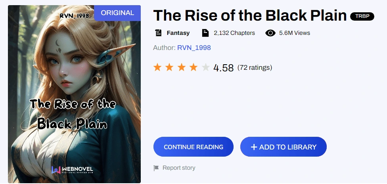Click the plus icon on Add to Library
Screen dimensions: 387x184
pyautogui.click(x=254, y=147)
